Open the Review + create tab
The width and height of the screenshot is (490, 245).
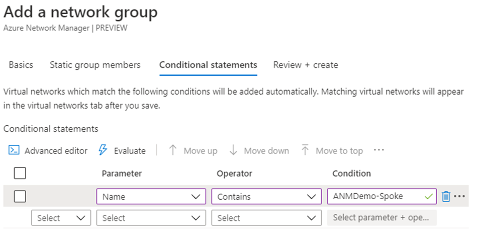pyautogui.click(x=305, y=65)
